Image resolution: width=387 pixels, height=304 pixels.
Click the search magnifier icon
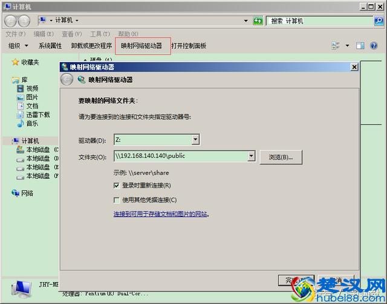point(379,21)
